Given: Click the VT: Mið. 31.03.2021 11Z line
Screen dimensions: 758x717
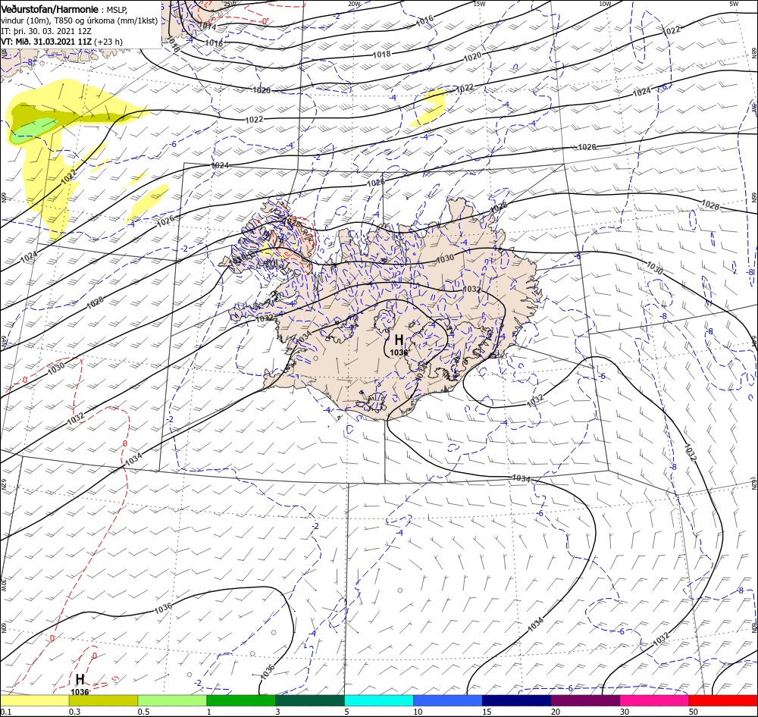Looking at the screenshot, I should click(x=46, y=42).
